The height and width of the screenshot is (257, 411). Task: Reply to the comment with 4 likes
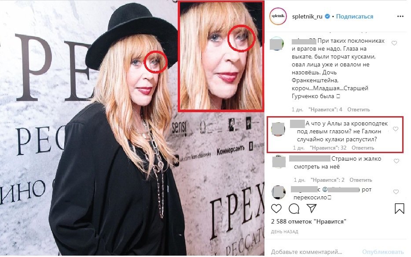[x=359, y=110]
